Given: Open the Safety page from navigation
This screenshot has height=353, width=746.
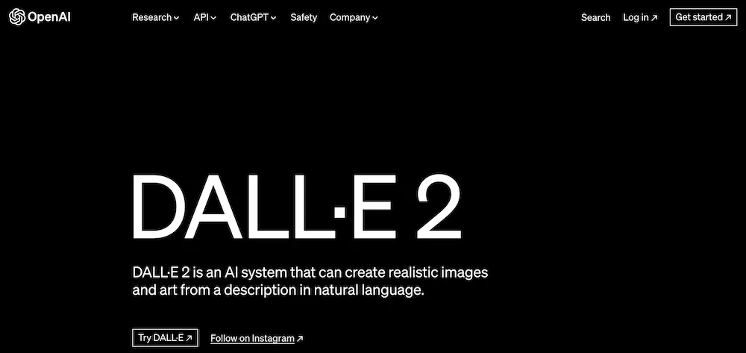Looking at the screenshot, I should (x=304, y=18).
